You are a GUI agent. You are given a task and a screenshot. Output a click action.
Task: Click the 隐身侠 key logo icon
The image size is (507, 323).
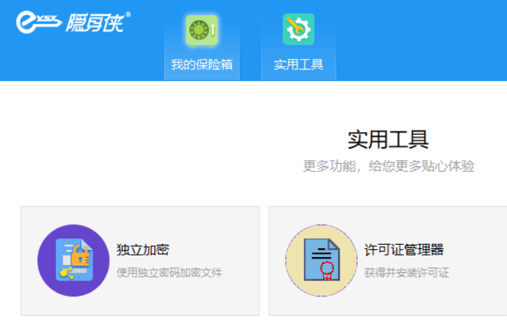39,22
